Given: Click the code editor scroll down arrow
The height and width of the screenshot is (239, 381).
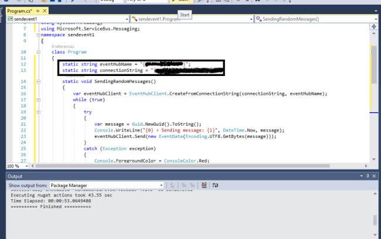Looking at the screenshot, I should (x=374, y=159).
